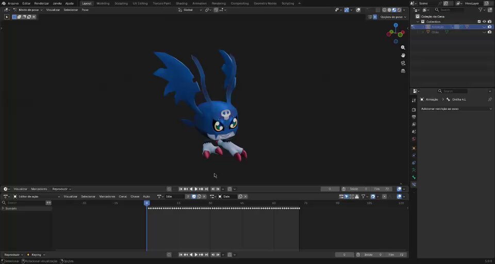Click the Scene name field

(x=428, y=3)
